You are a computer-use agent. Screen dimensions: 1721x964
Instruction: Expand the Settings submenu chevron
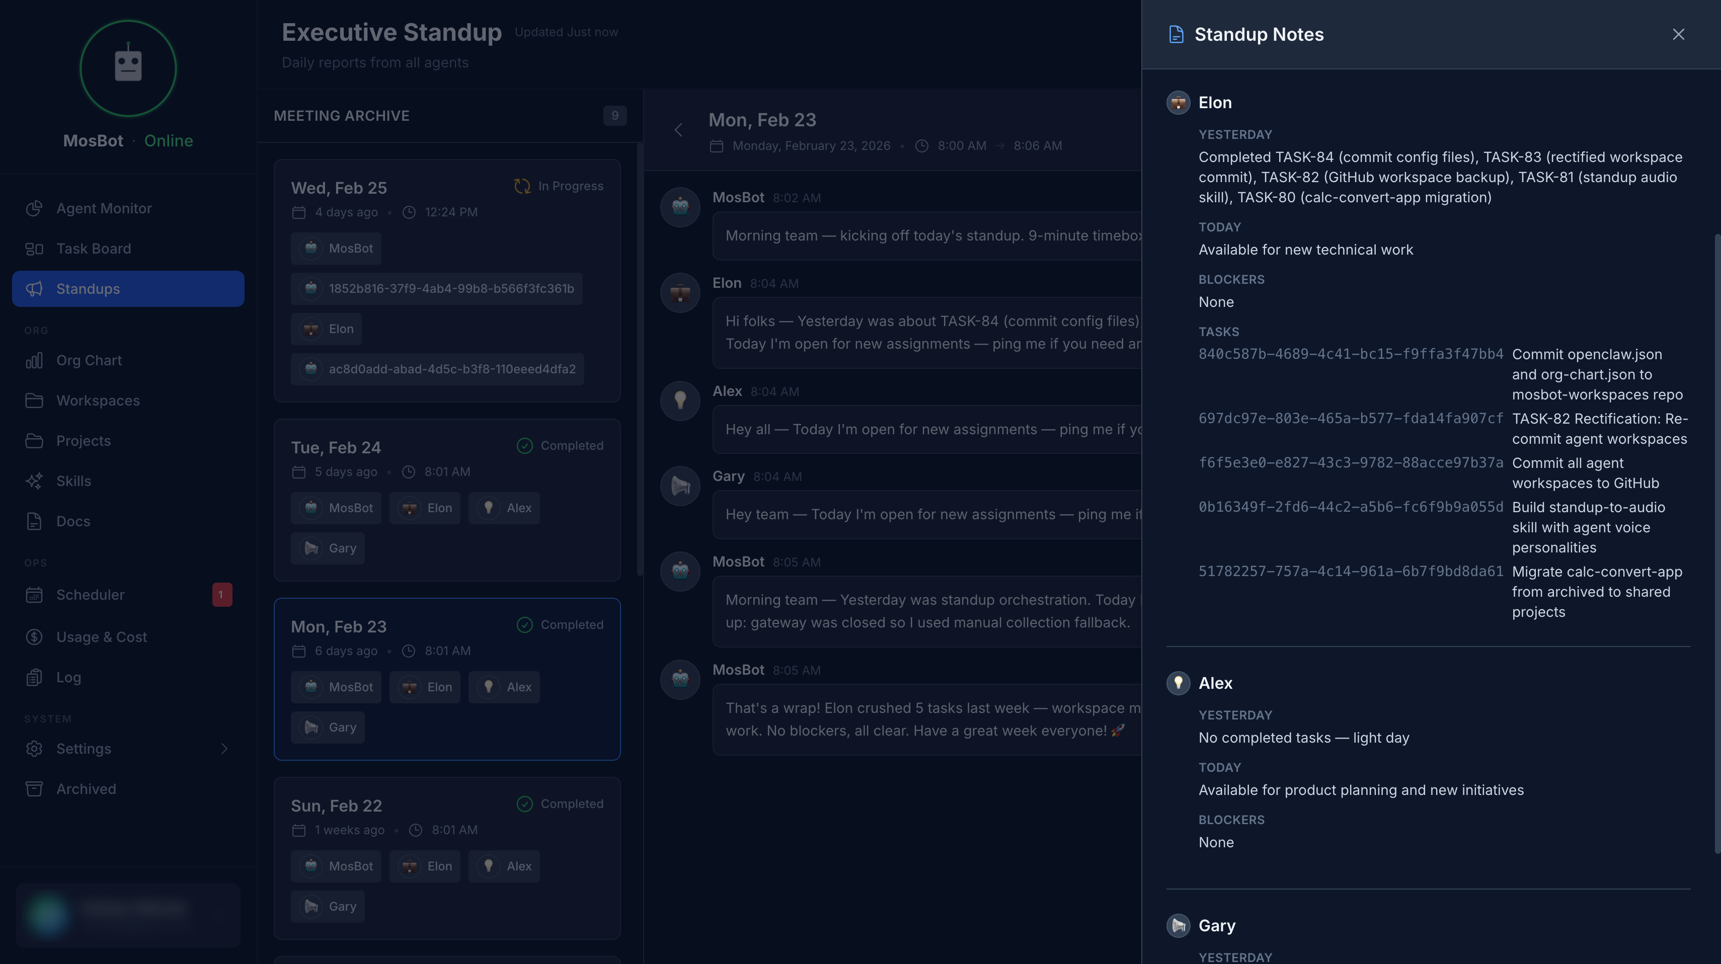click(224, 748)
